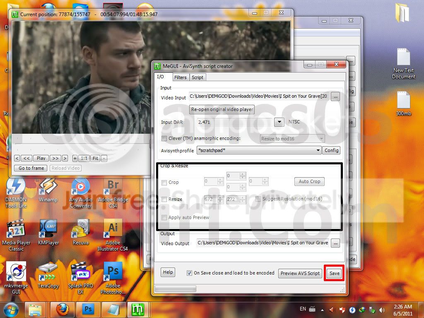Launch Recuva from the desktop
Screen dimensions: 424x318
click(x=81, y=233)
